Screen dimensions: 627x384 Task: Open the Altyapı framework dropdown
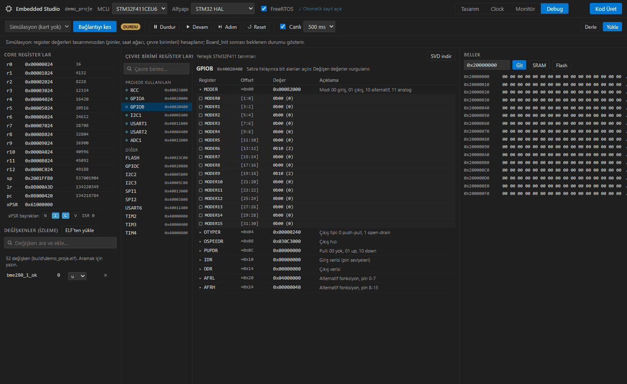click(222, 9)
